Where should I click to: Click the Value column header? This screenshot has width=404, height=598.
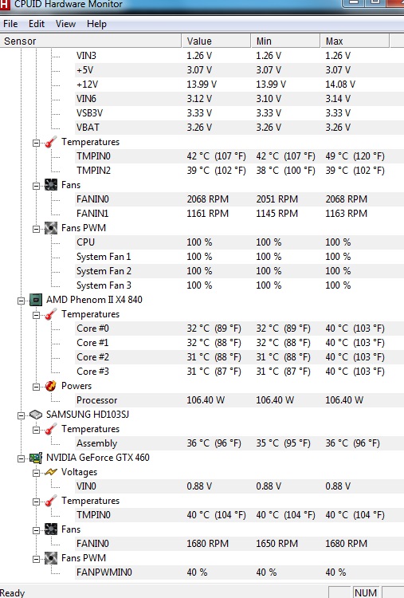click(217, 41)
